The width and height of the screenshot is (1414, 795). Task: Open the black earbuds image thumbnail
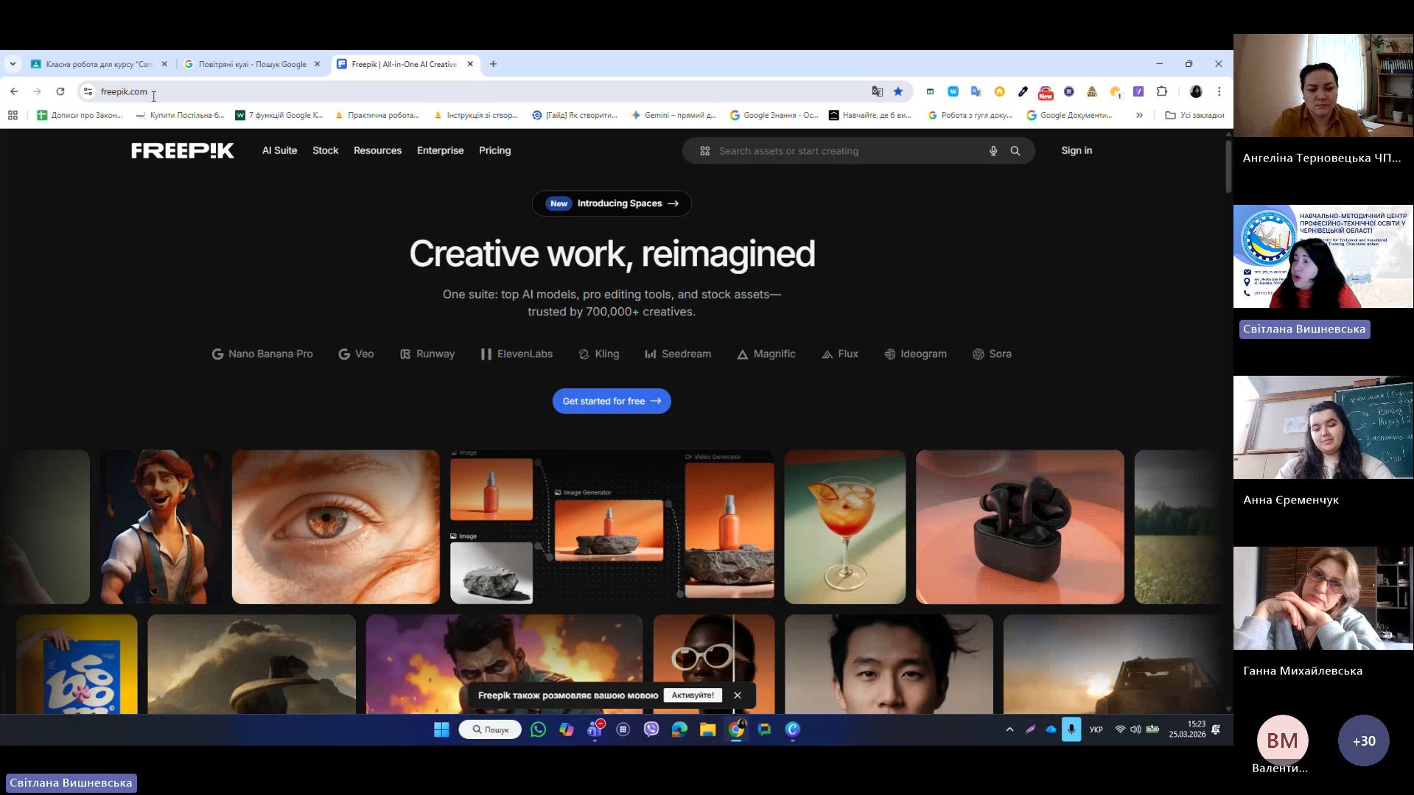pos(1019,527)
